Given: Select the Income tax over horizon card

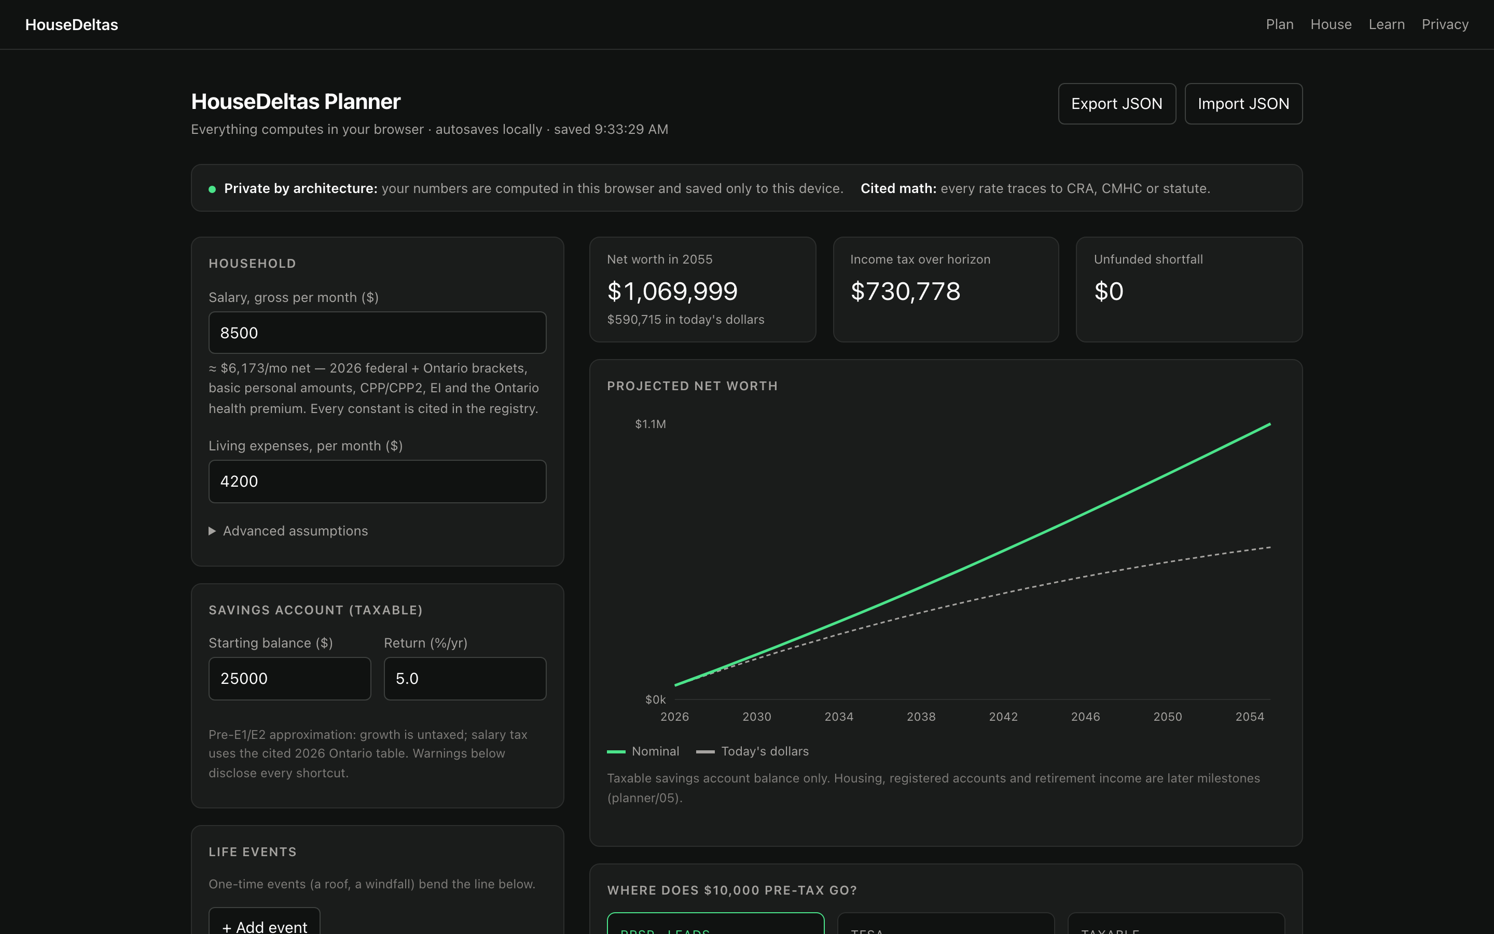Looking at the screenshot, I should (946, 290).
